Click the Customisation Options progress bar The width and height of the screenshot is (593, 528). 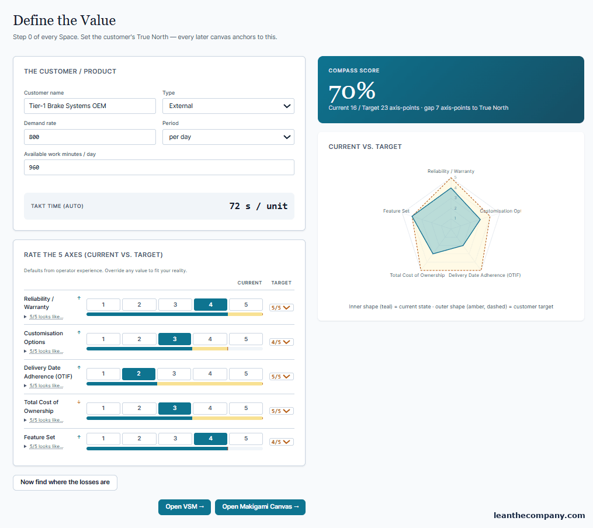(175, 349)
